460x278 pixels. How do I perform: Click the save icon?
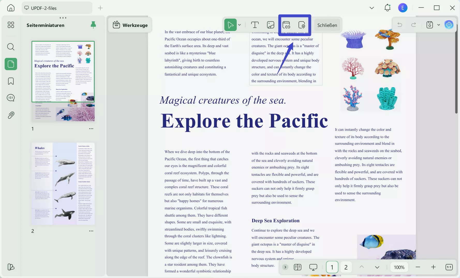(430, 25)
